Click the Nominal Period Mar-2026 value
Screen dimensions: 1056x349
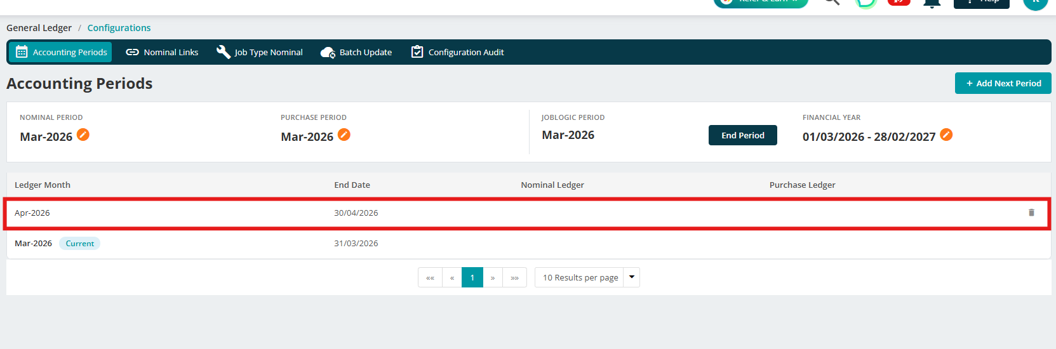pyautogui.click(x=46, y=136)
